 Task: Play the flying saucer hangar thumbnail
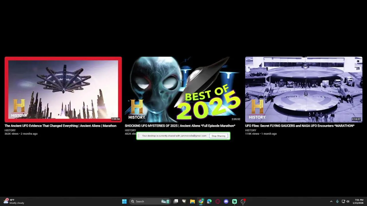coord(304,90)
